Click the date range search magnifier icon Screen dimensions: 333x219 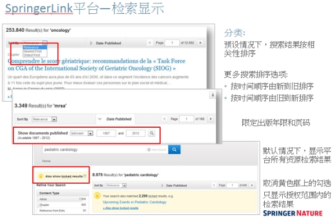(151, 133)
